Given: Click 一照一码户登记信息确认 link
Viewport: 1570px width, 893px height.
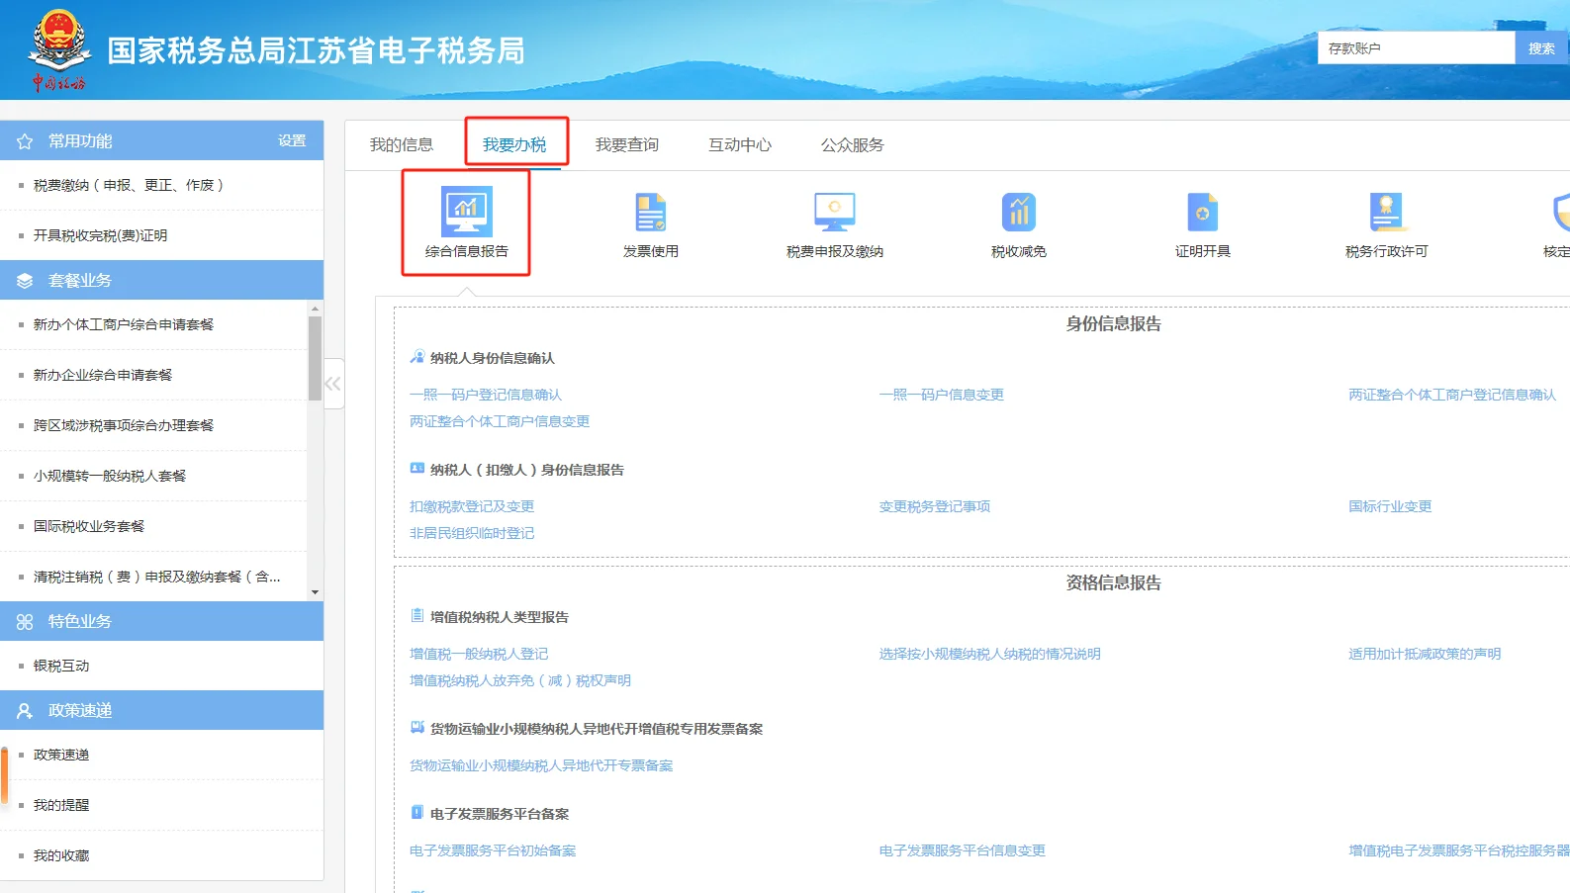Looking at the screenshot, I should tap(486, 395).
